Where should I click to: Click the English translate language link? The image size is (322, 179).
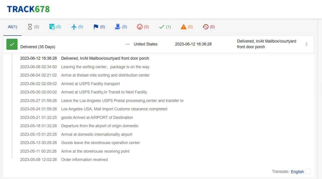pos(297,172)
